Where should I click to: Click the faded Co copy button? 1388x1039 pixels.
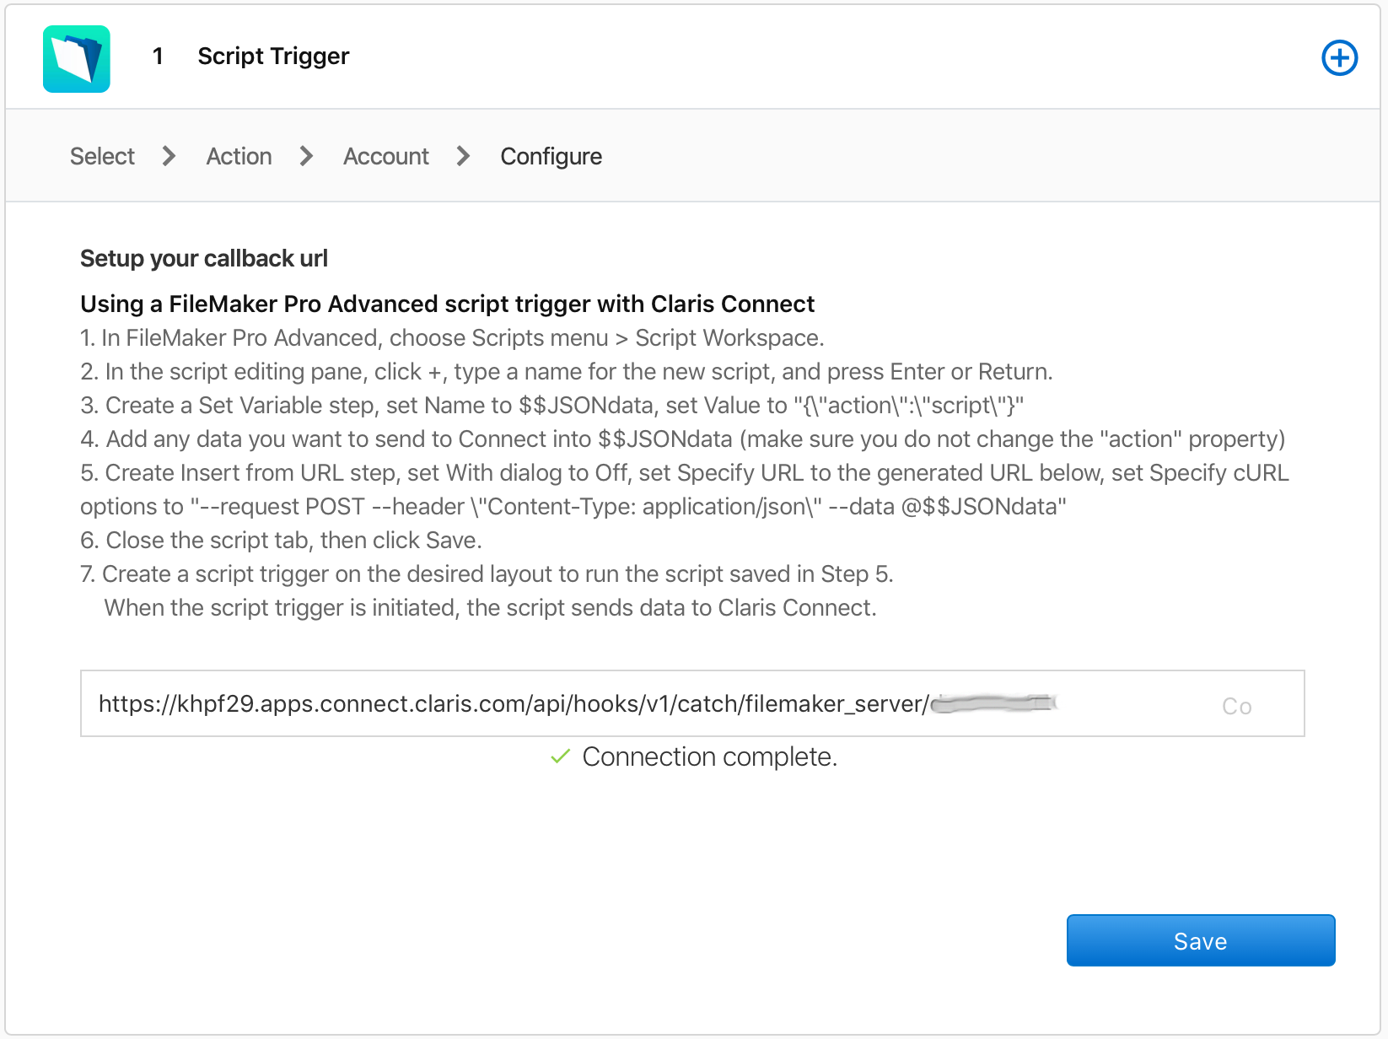click(1237, 706)
